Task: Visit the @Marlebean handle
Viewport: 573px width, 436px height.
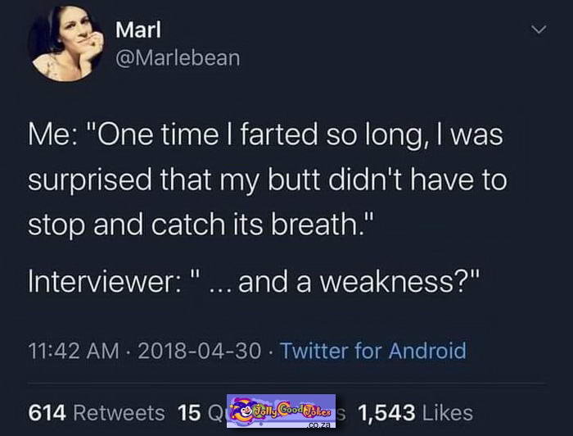Action: [x=178, y=58]
